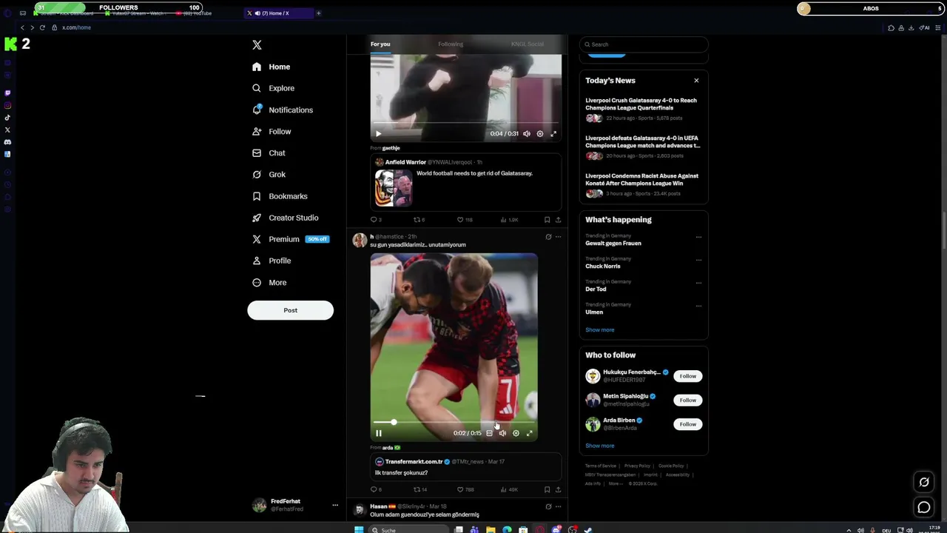Mute the 0:15 video volume
This screenshot has width=947, height=533.
[502, 433]
